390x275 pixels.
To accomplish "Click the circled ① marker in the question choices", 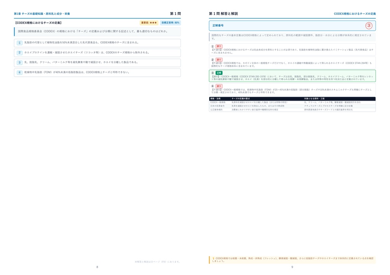I will [x=20, y=43].
